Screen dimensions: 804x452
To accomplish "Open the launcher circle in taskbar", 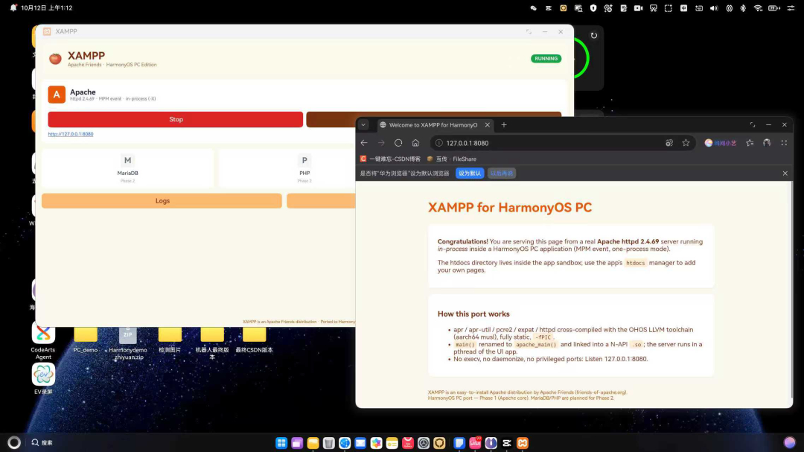I will [x=14, y=442].
